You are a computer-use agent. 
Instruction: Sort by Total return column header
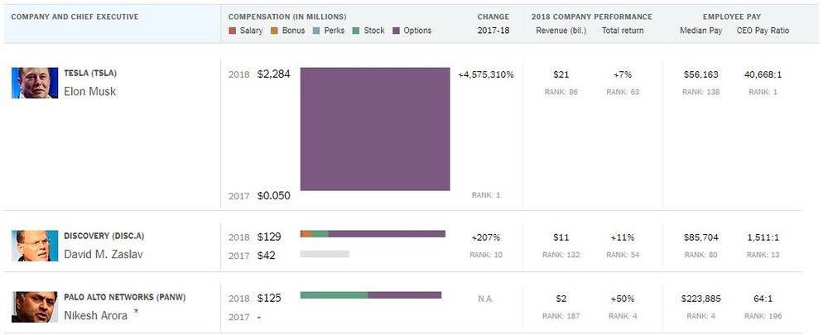[623, 31]
